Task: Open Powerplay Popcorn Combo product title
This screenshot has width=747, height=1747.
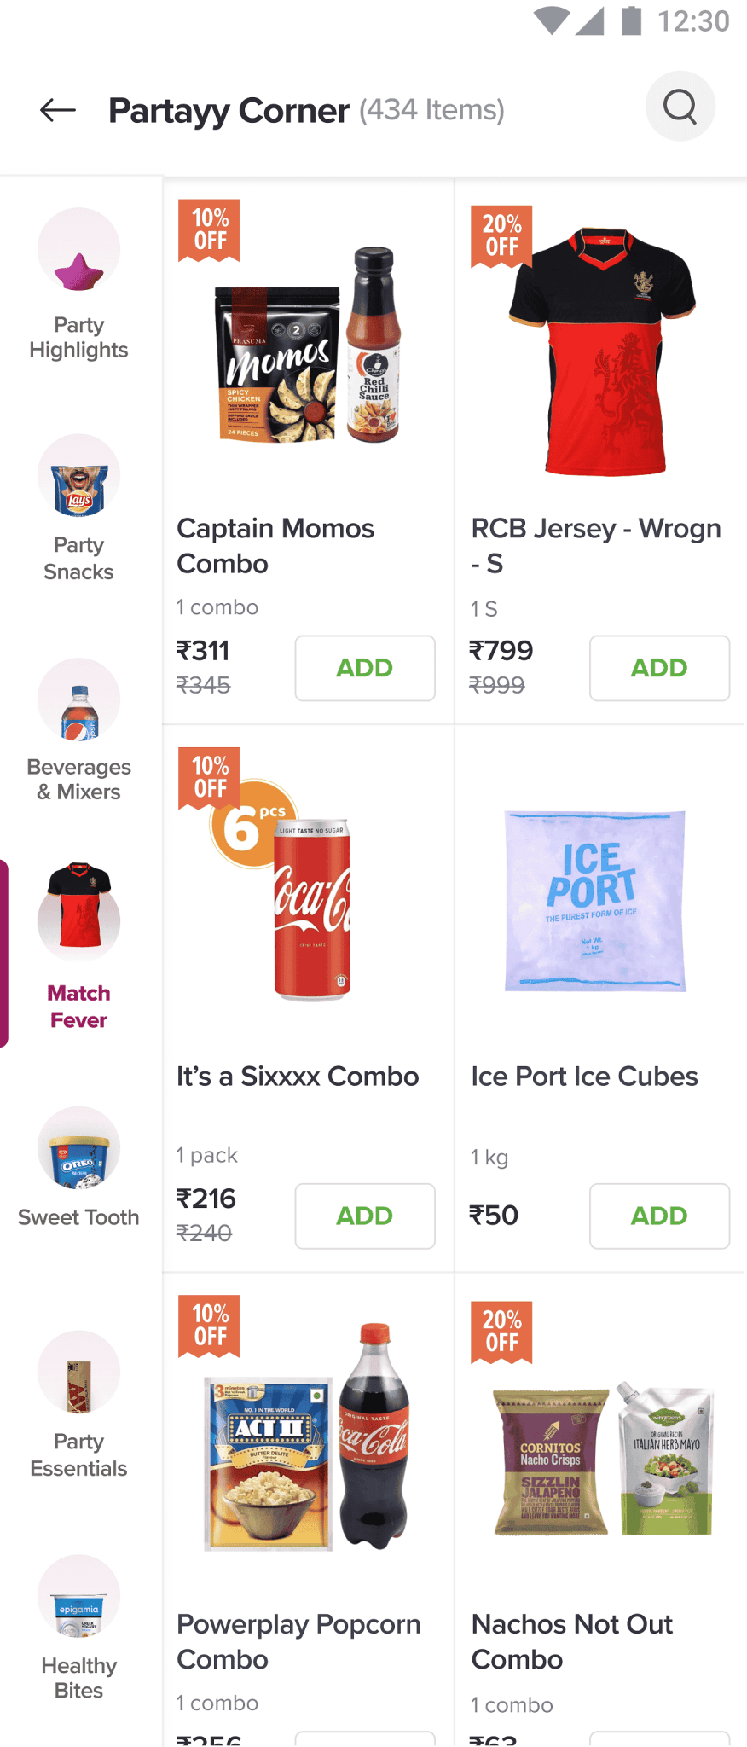Action: (x=298, y=1641)
